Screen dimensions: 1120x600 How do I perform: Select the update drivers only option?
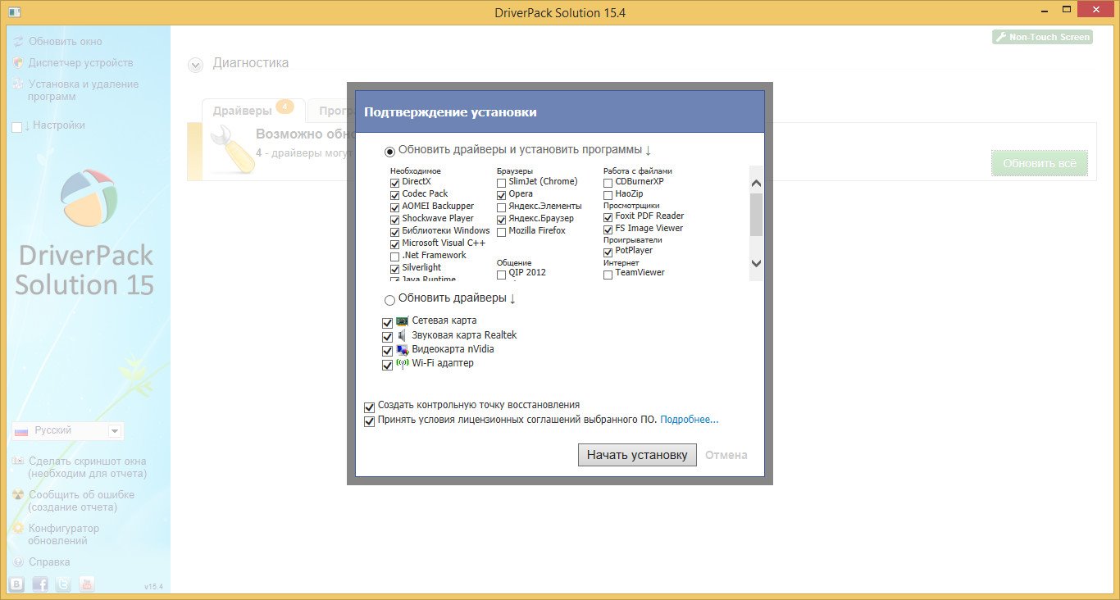(389, 301)
